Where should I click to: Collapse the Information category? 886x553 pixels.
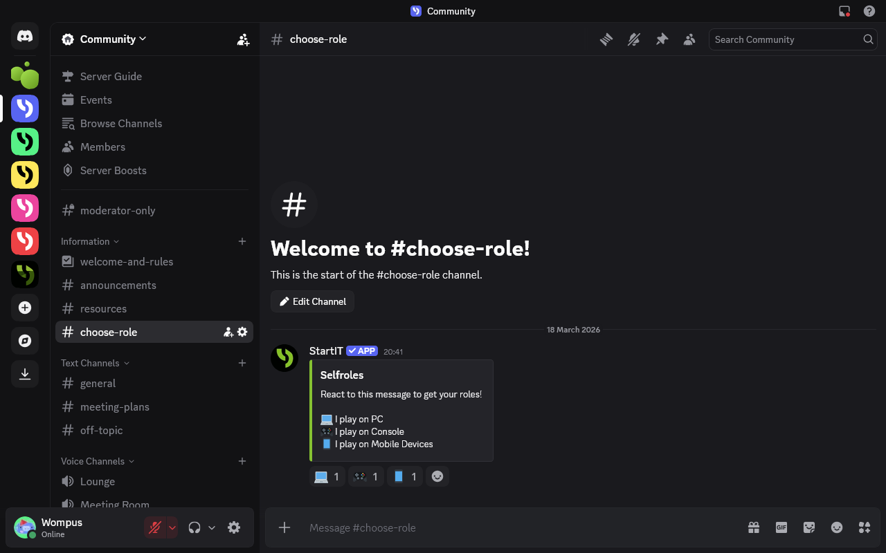click(85, 241)
